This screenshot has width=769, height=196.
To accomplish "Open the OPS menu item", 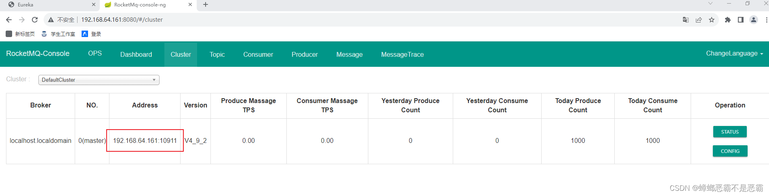I will (x=95, y=54).
